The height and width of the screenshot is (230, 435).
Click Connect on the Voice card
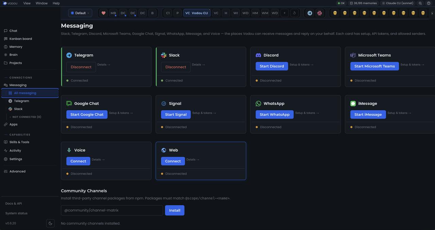tap(78, 161)
